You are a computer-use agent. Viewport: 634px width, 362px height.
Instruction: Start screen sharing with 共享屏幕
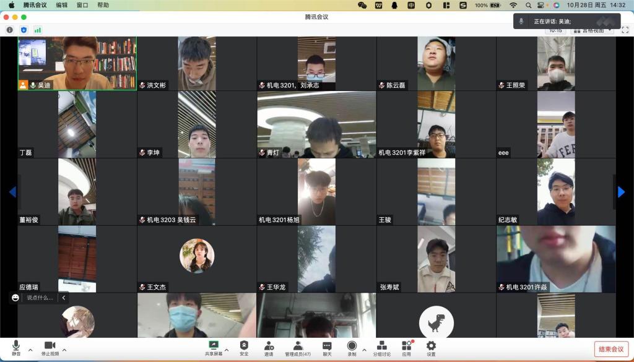[213, 348]
